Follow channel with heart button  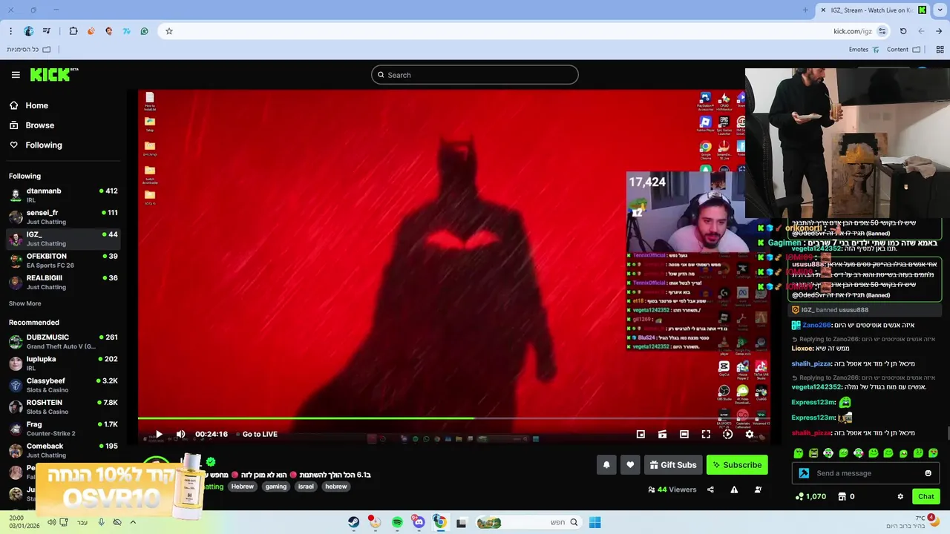click(630, 465)
